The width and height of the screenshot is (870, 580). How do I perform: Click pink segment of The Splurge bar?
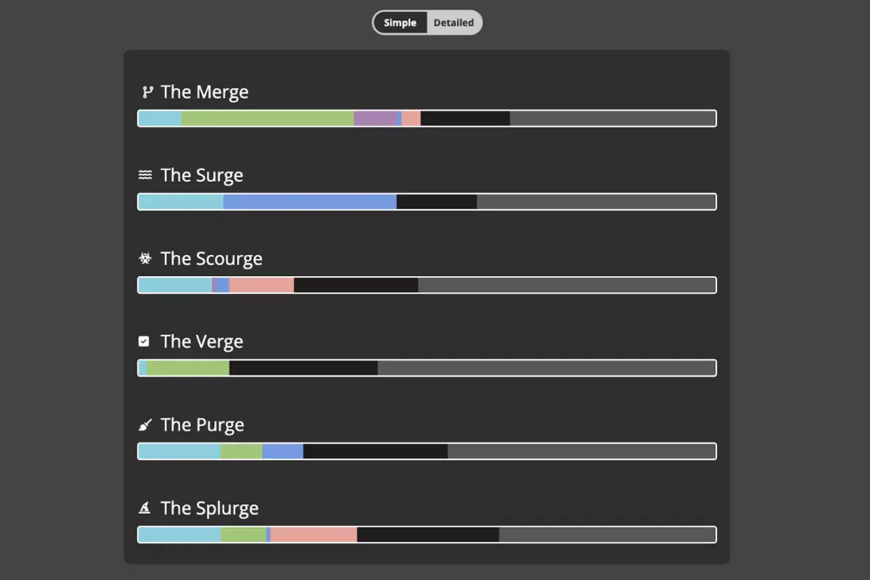click(314, 534)
